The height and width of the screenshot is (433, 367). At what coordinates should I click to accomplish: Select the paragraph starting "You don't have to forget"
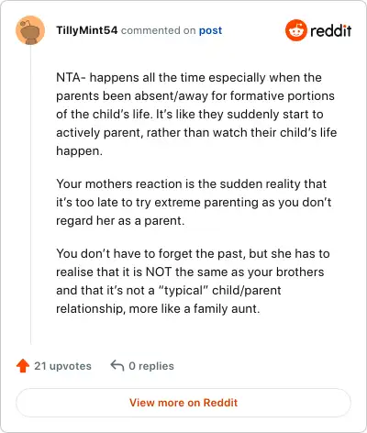[193, 281]
